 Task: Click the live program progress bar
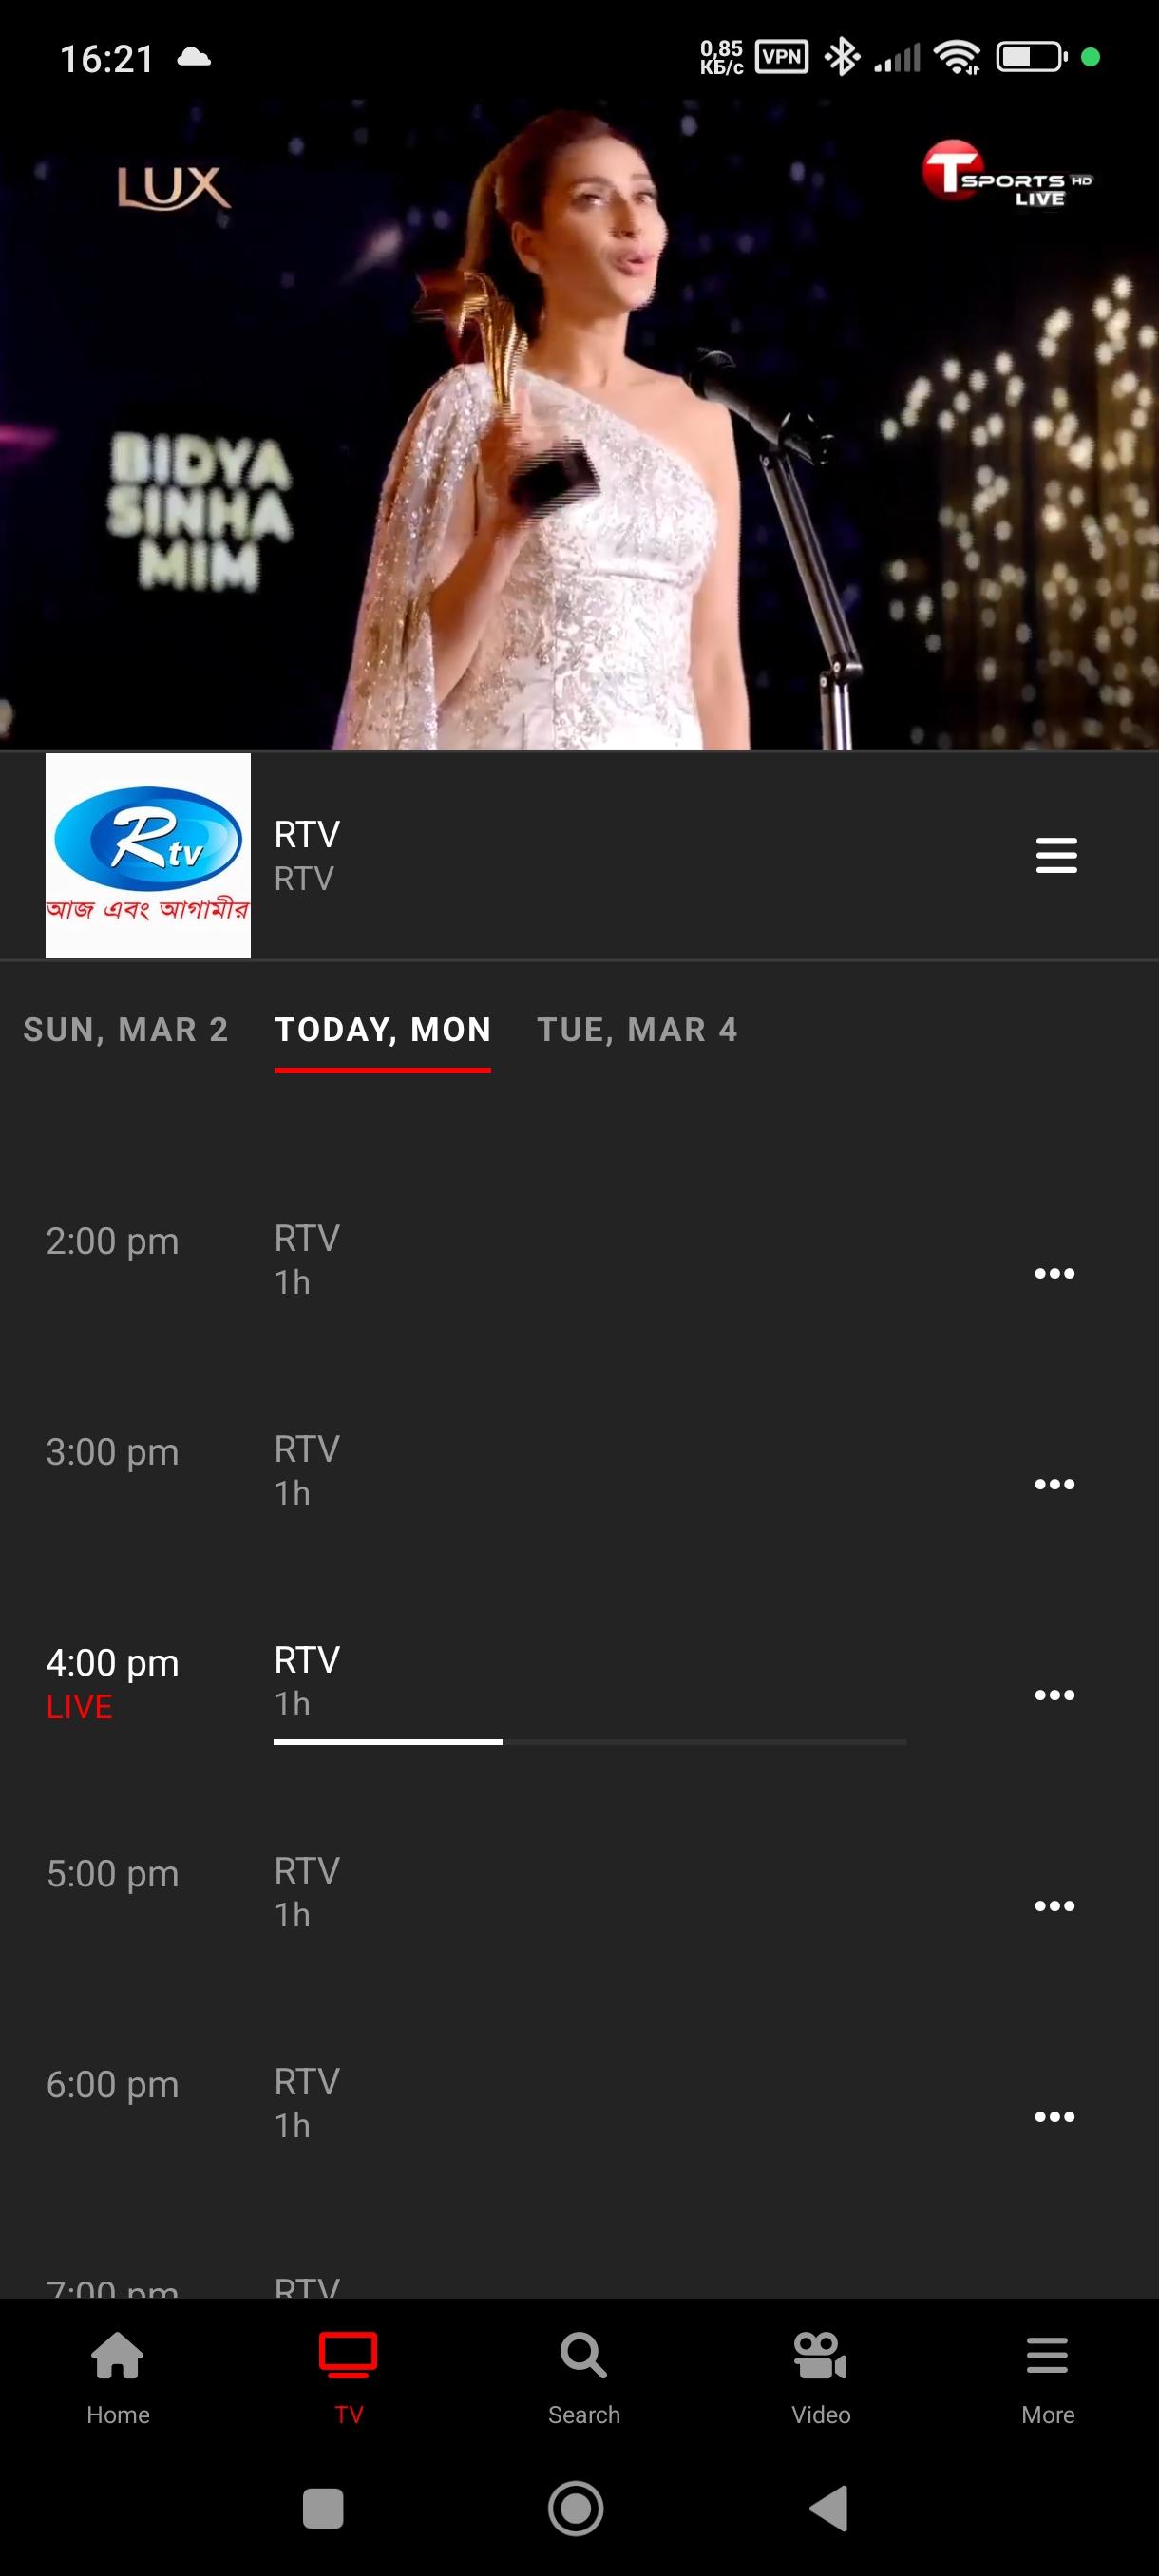590,1741
